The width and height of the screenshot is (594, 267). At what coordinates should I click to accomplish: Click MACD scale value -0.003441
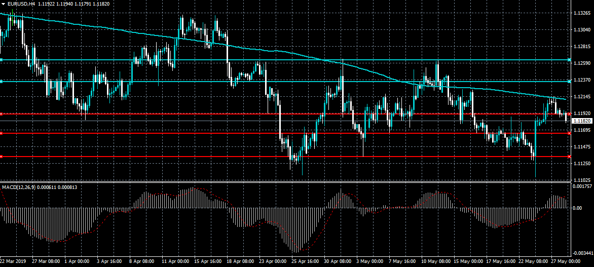pyautogui.click(x=582, y=253)
